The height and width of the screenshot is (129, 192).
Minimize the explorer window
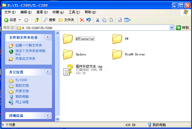pyautogui.click(x=175, y=6)
